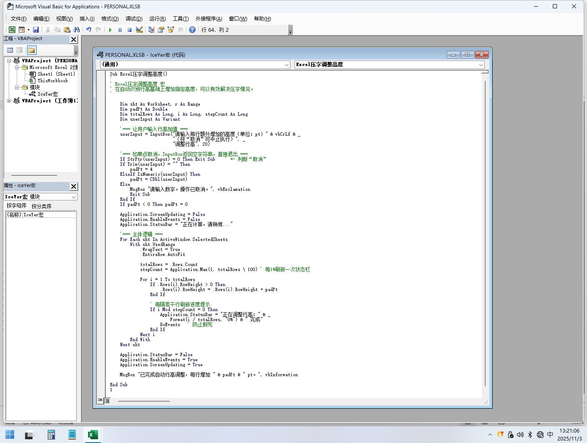Screen dimensions: 587x443
Task: Select ThisWorkbook in project tree
Action: click(x=53, y=81)
